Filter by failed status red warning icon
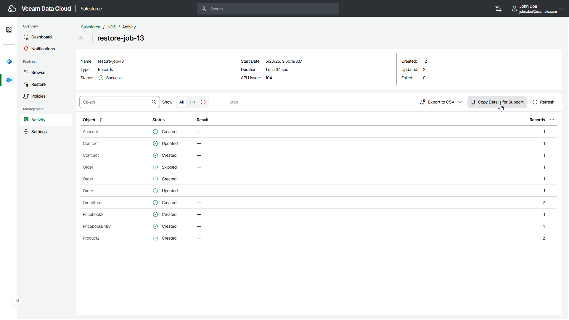Screen dimensions: 569x320 [x=203, y=102]
